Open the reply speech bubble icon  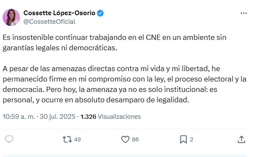pos(9,139)
